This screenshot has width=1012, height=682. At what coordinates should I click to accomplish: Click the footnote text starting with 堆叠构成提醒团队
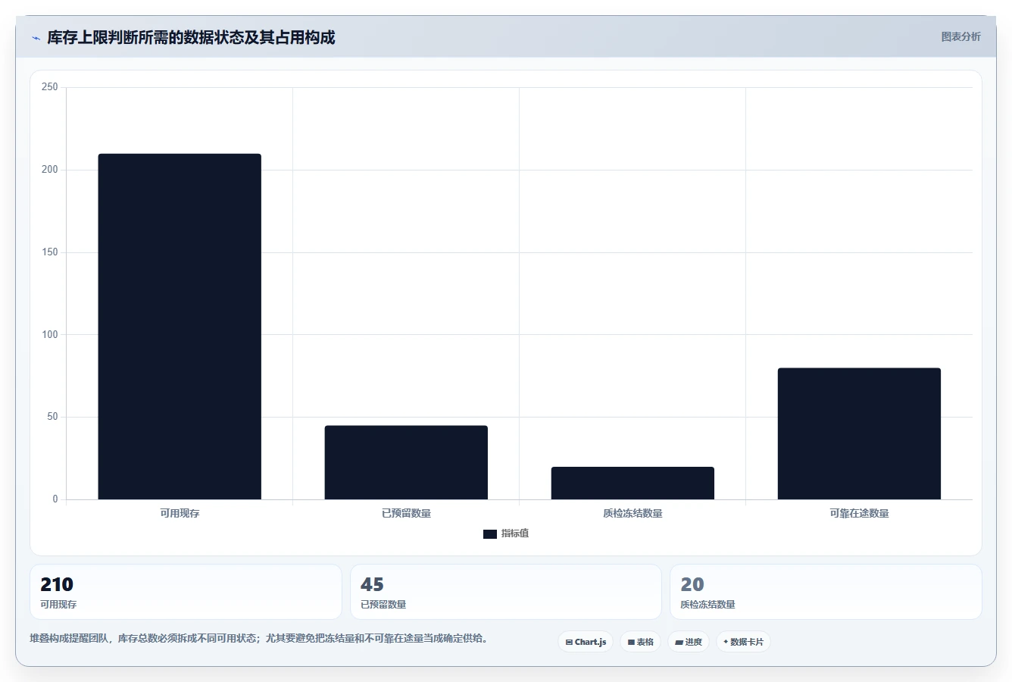261,639
